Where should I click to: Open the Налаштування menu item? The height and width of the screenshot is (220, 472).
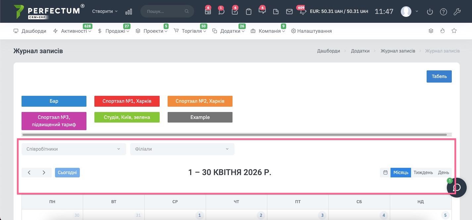pyautogui.click(x=311, y=31)
